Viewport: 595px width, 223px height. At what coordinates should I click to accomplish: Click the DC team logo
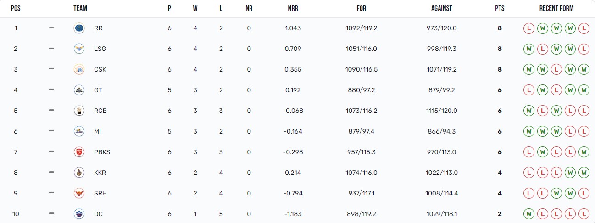point(79,214)
